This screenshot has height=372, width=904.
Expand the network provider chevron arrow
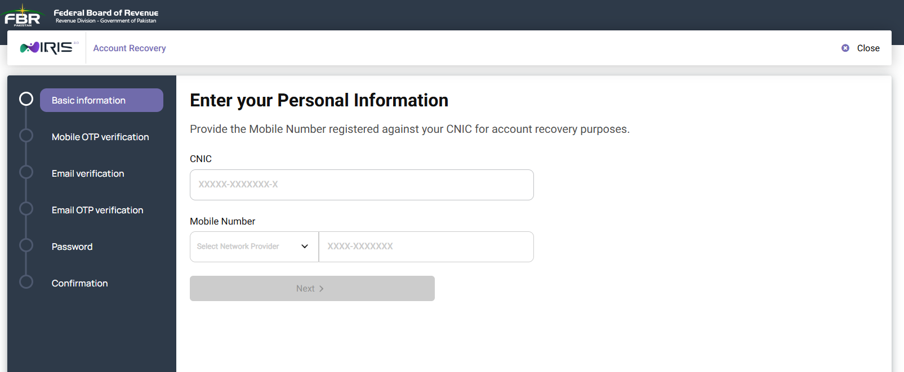pyautogui.click(x=305, y=246)
